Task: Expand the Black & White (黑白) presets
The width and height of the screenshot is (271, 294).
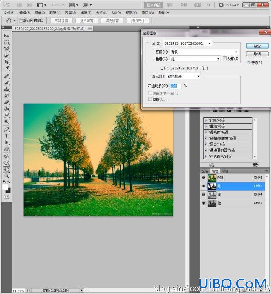Action: [206, 144]
